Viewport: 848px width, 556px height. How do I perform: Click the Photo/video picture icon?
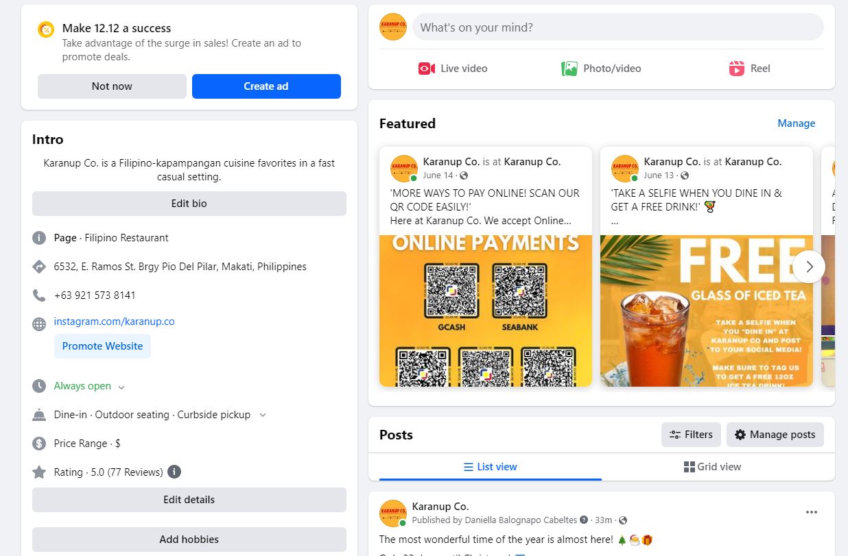tap(569, 69)
